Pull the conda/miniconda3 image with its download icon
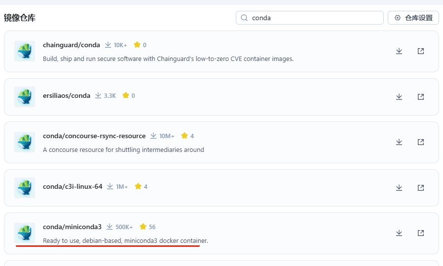 [399, 233]
